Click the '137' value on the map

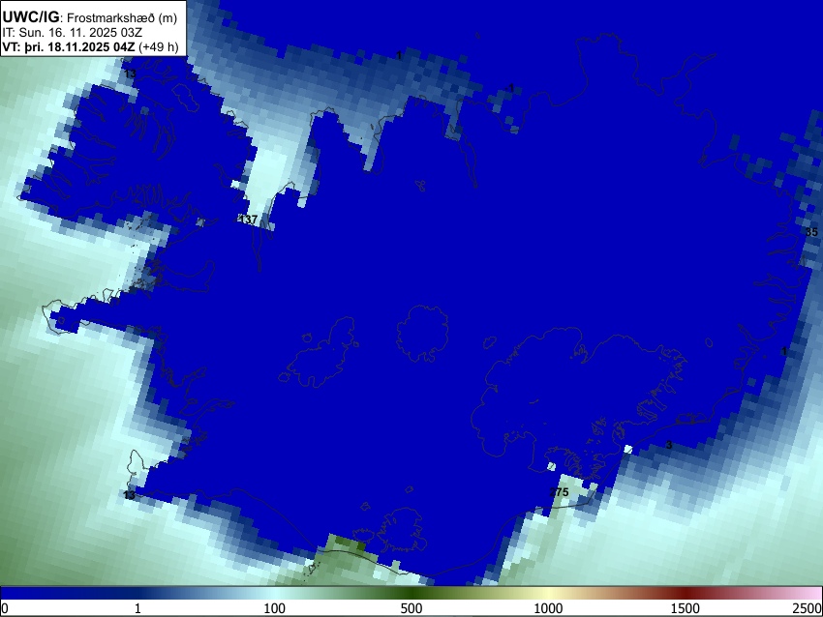coord(248,220)
